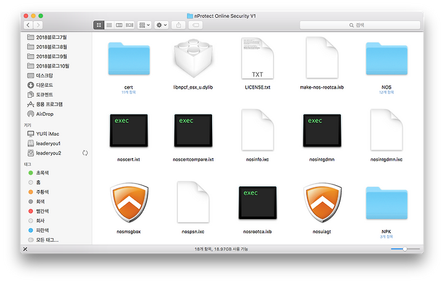
Task: Switch to Cover Flow view
Action: (x=129, y=25)
